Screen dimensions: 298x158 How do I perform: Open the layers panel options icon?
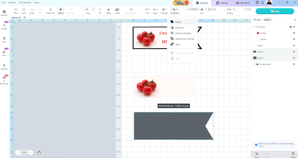[295, 20]
